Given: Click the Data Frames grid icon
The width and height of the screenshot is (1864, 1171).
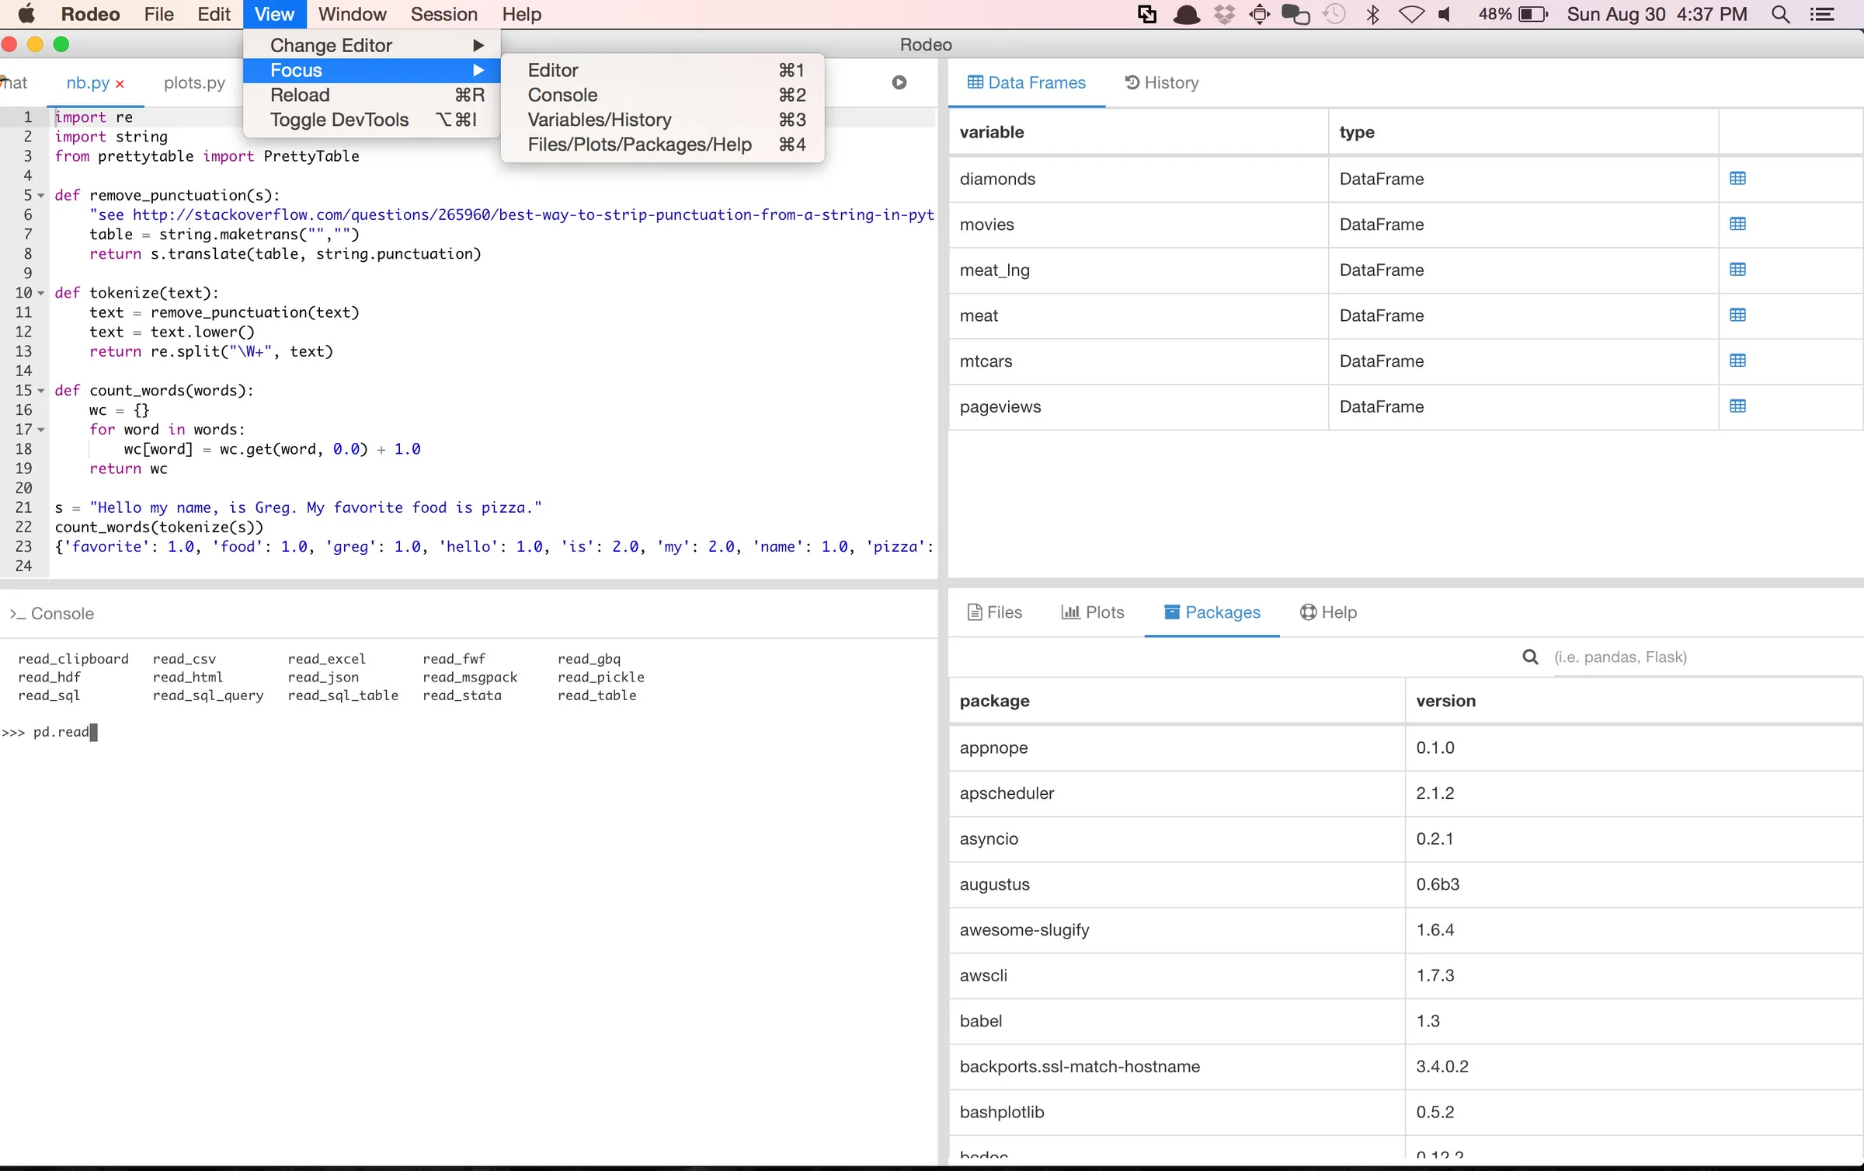Looking at the screenshot, I should coord(975,82).
